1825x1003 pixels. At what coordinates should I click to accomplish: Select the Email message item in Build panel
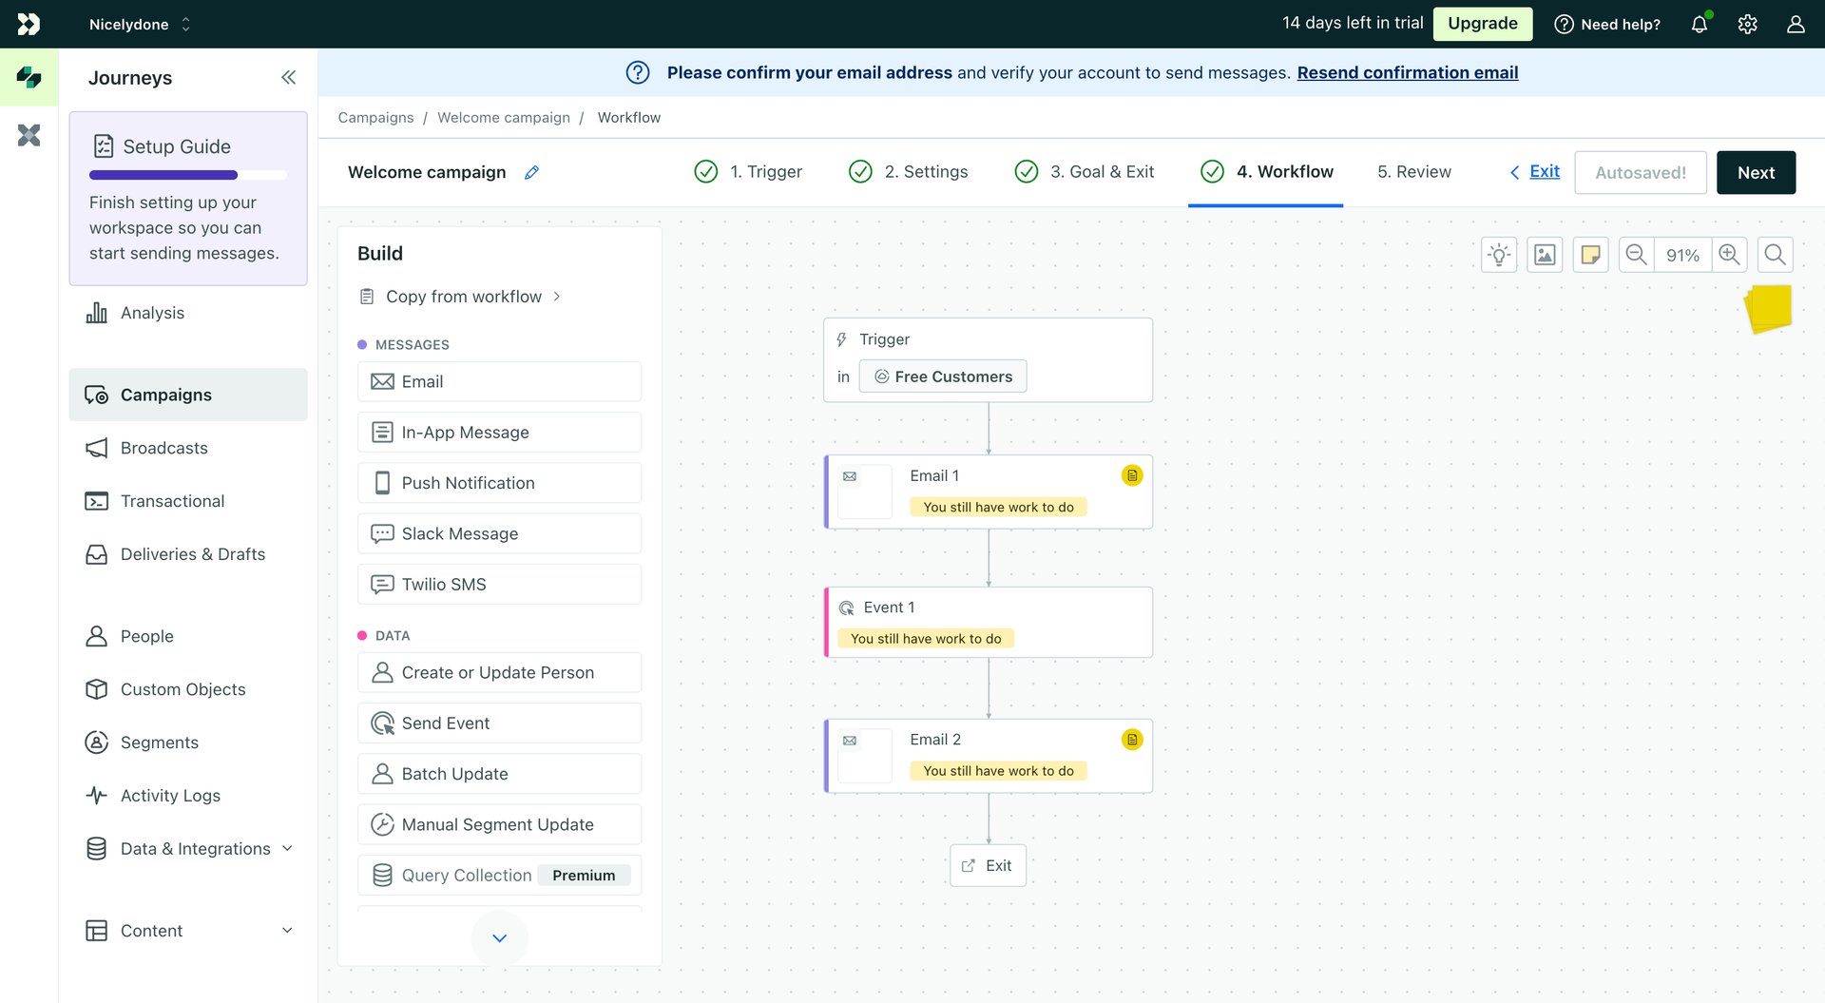click(x=499, y=381)
